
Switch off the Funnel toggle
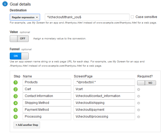tap(19, 56)
